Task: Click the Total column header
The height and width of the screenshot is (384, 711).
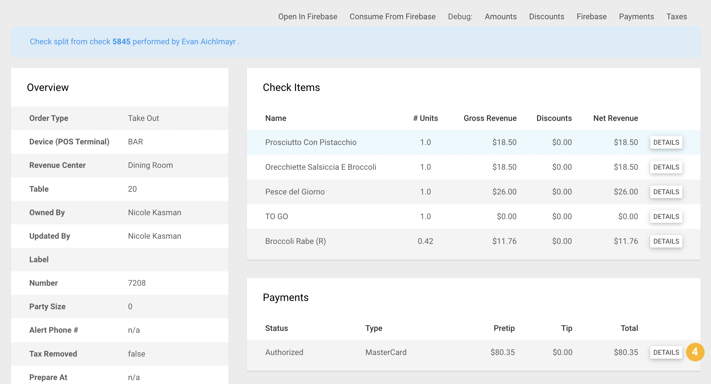Action: tap(629, 328)
